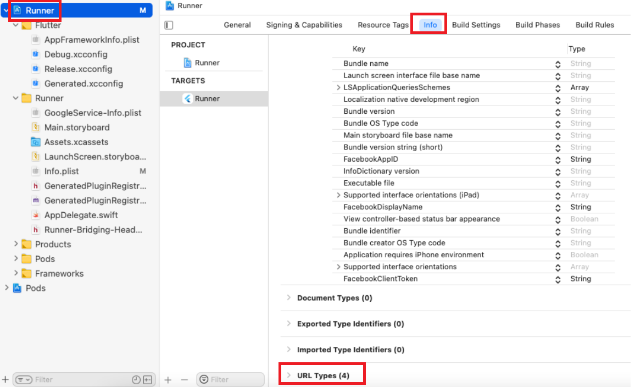
Task: Open GeneratedPluginRegistrant header file icon
Action: (36, 186)
